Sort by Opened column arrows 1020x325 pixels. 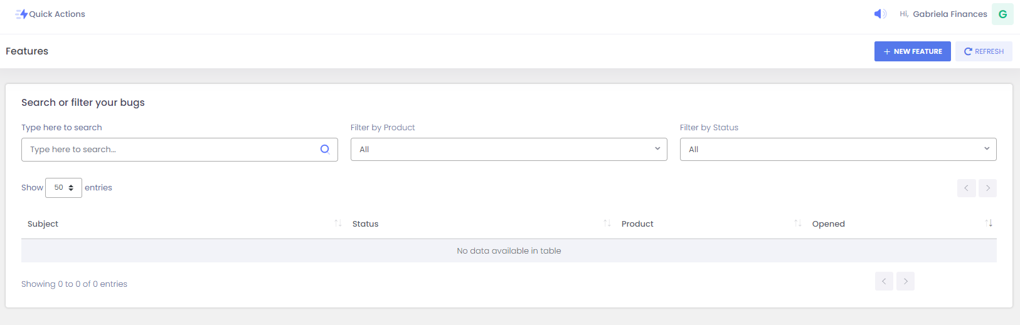pyautogui.click(x=989, y=224)
